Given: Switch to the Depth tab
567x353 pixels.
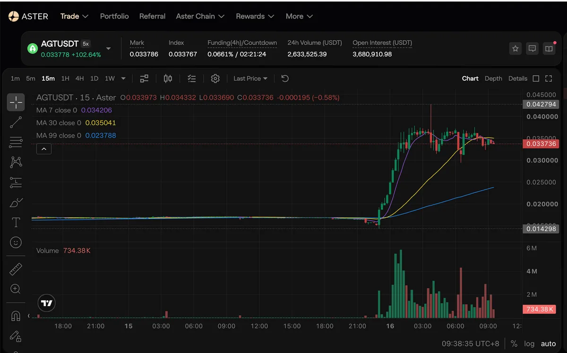Looking at the screenshot, I should [x=493, y=78].
